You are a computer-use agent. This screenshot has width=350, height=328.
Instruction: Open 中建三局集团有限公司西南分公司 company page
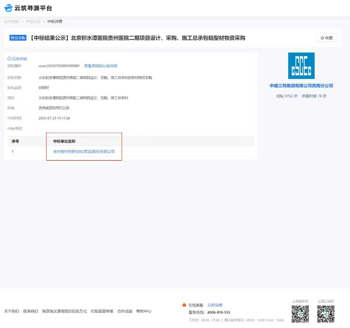click(301, 86)
